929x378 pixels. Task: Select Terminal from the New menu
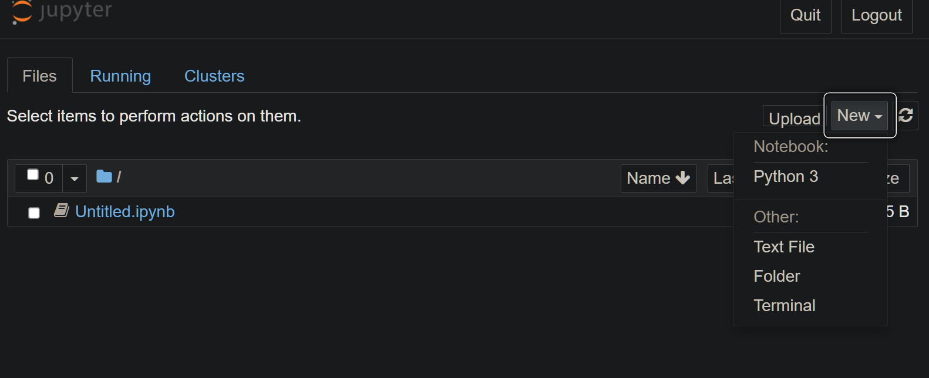[x=785, y=305]
